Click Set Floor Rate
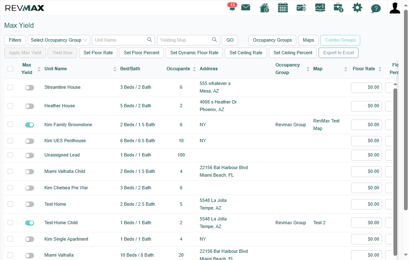This screenshot has width=409, height=260. click(98, 53)
